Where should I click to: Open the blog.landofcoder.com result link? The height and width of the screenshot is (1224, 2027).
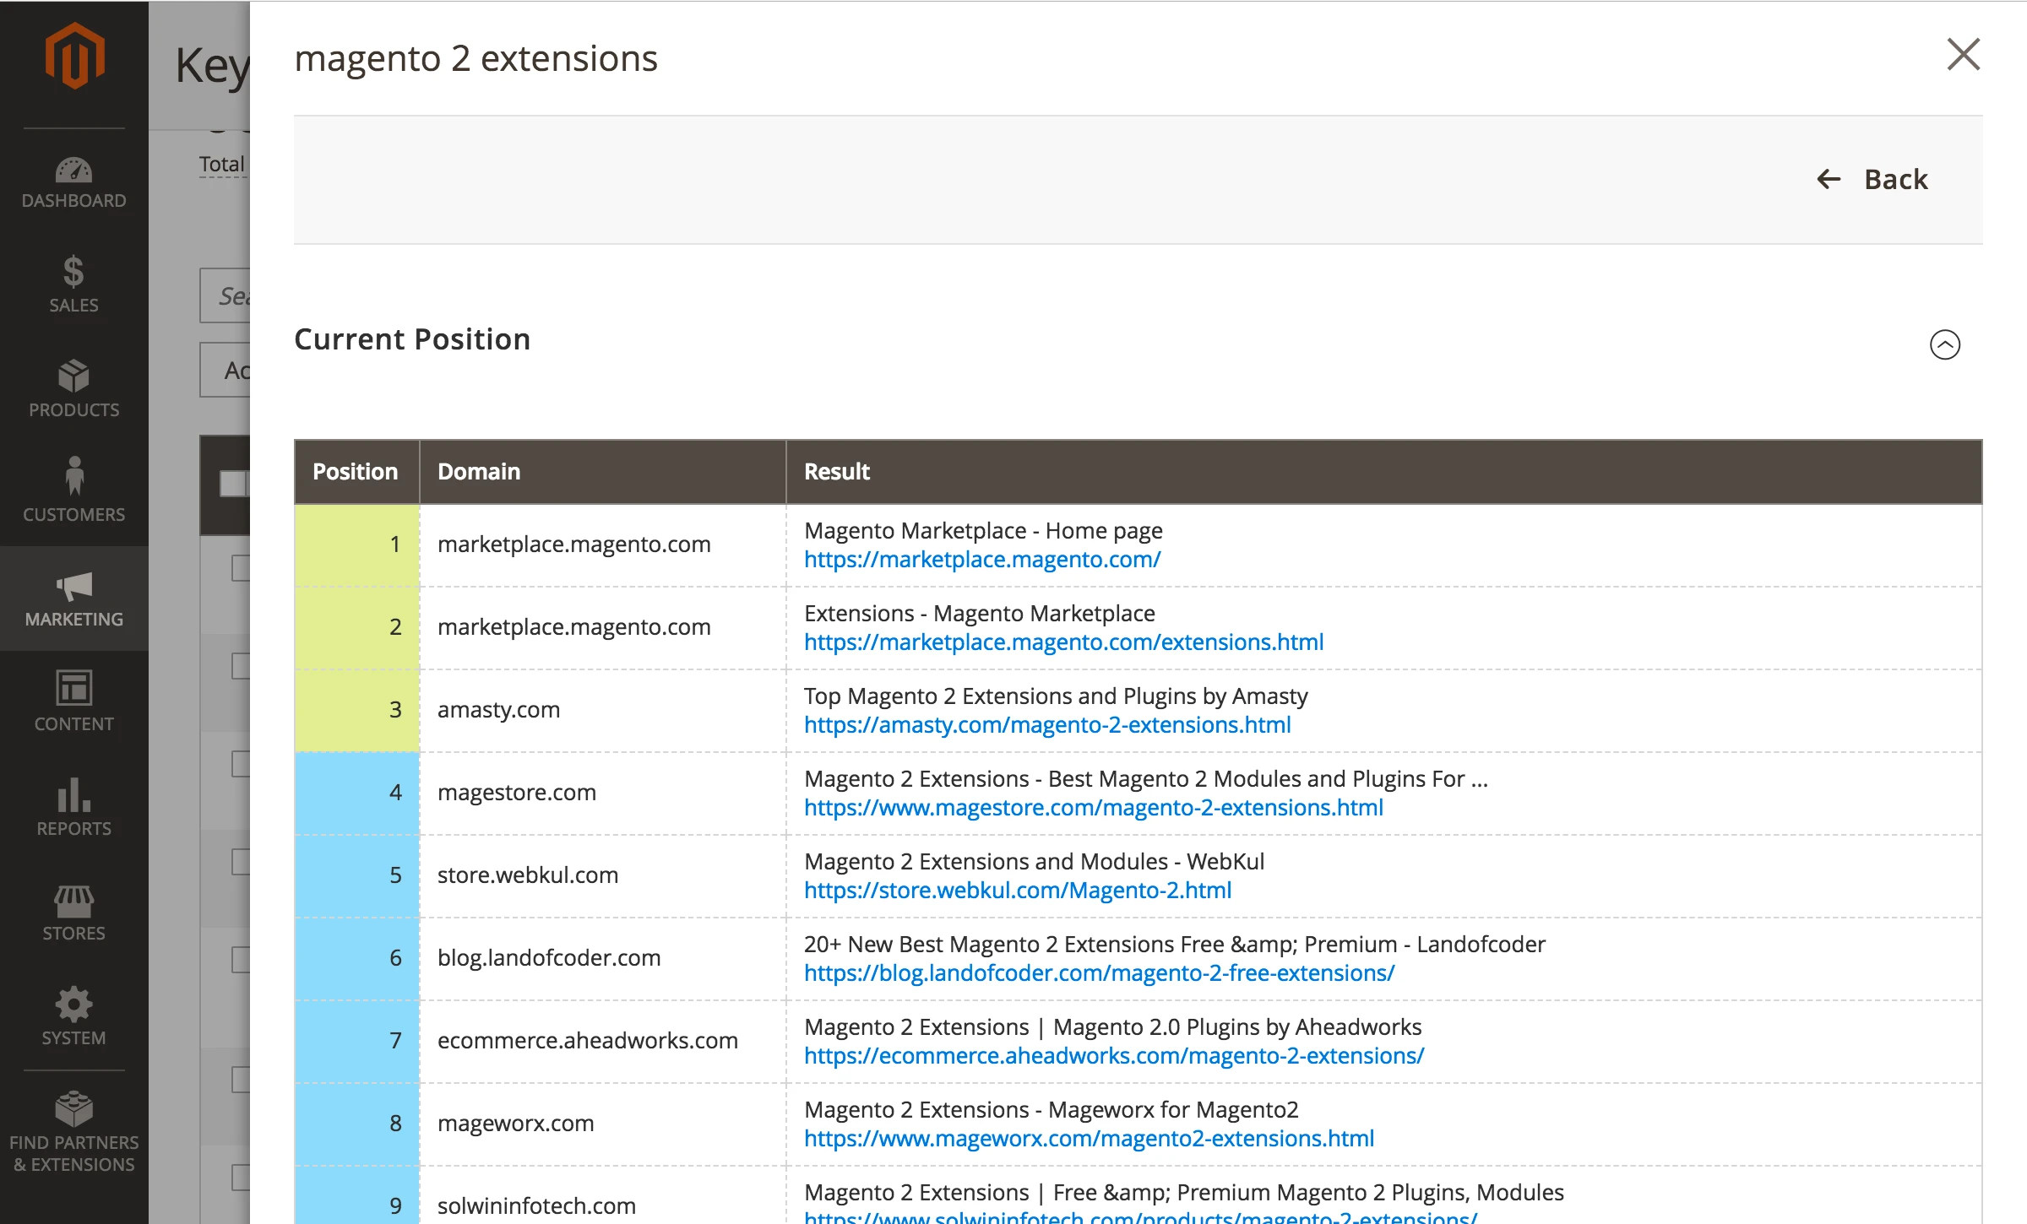[1099, 973]
